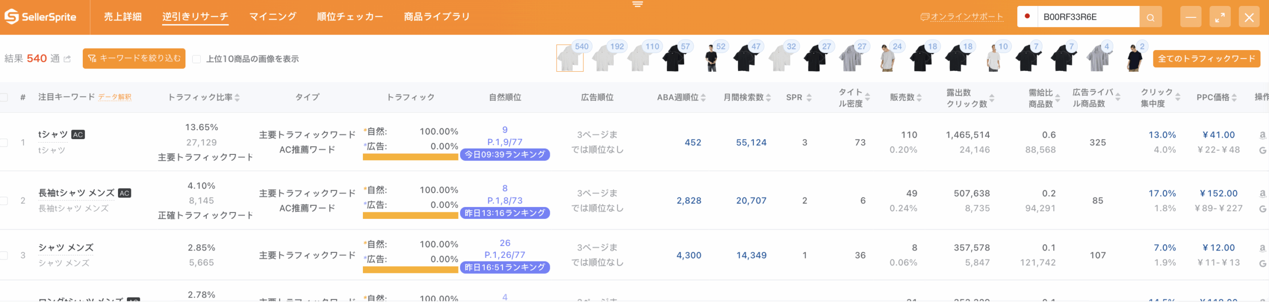1269x302 pixels.
Task: Click the キーワードを絞り込む filter button
Action: point(134,58)
